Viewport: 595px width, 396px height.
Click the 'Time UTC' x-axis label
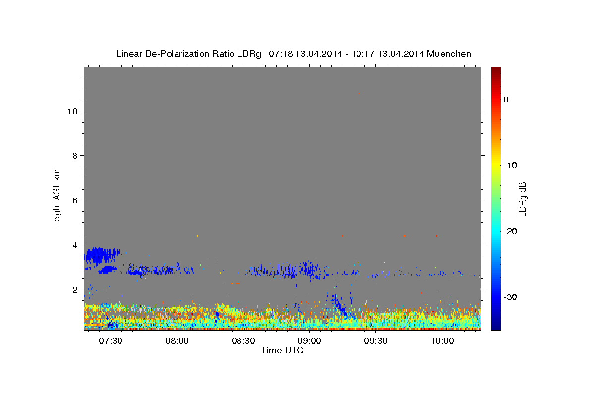tap(282, 350)
